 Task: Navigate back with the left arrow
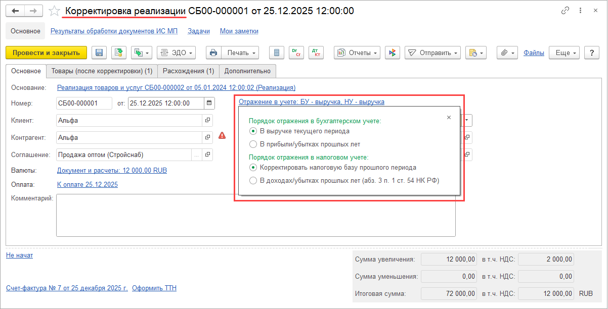coord(15,11)
